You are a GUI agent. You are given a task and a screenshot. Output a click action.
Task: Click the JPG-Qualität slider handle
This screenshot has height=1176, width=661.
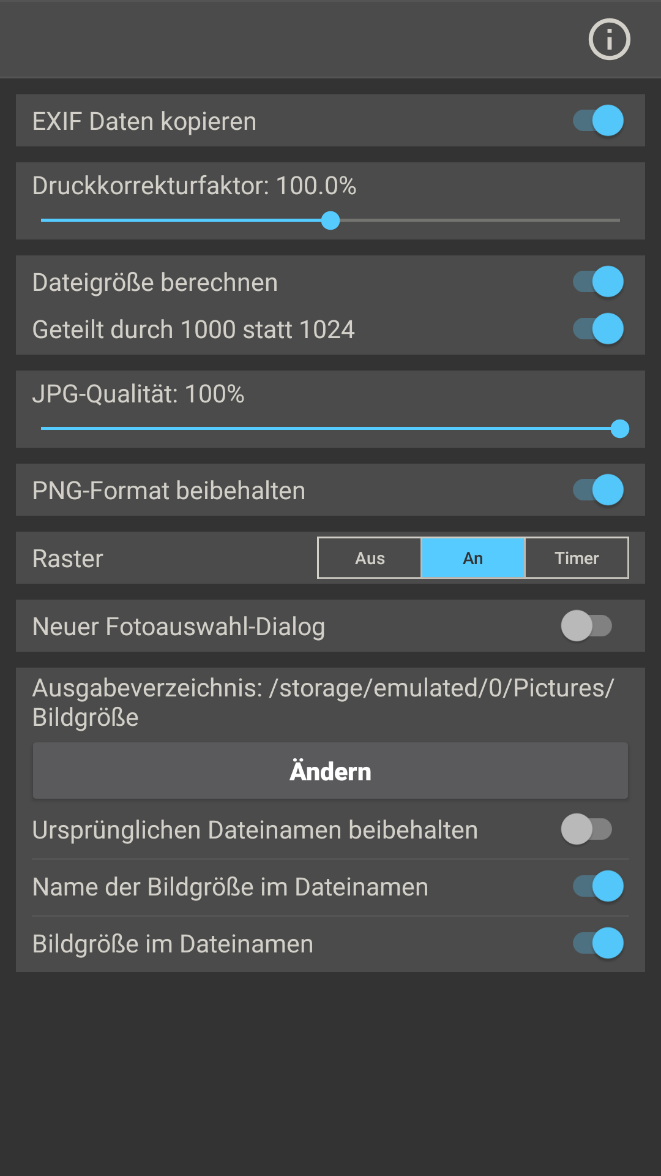click(x=620, y=429)
